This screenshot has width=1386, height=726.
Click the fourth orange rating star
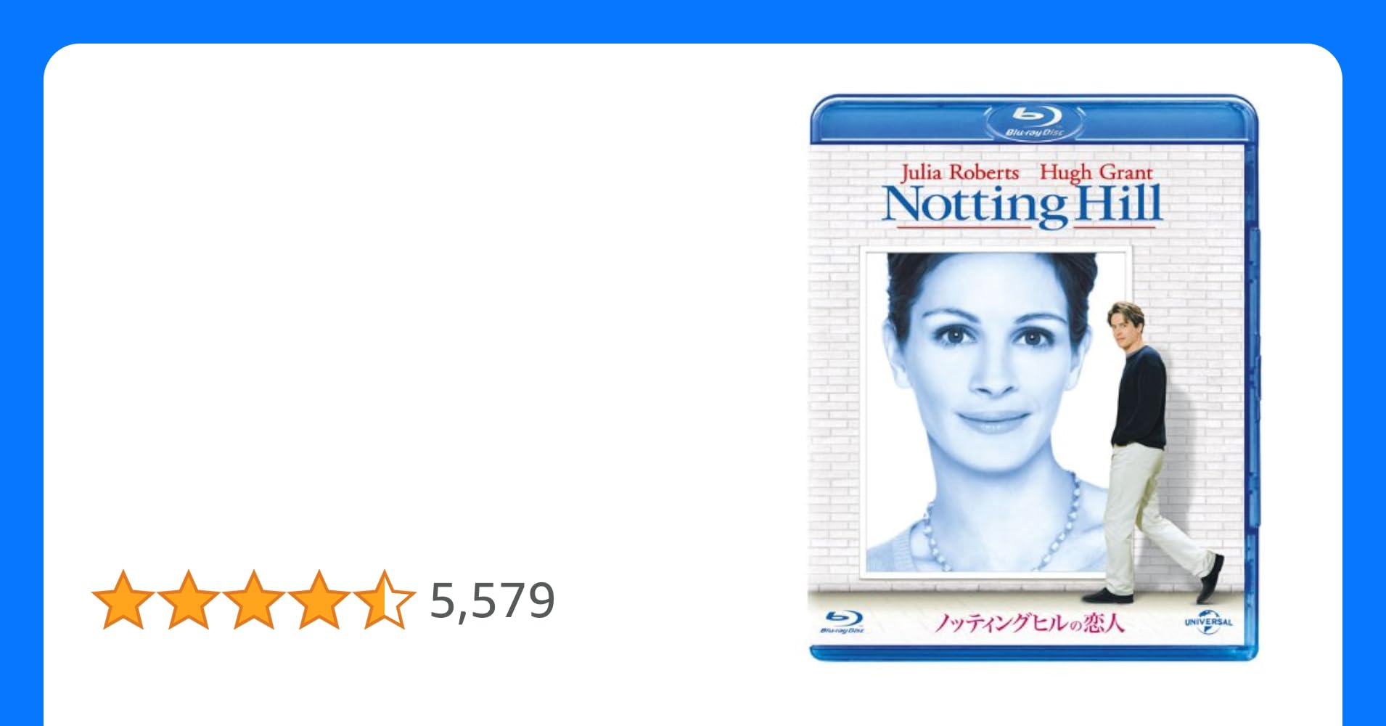(x=319, y=600)
